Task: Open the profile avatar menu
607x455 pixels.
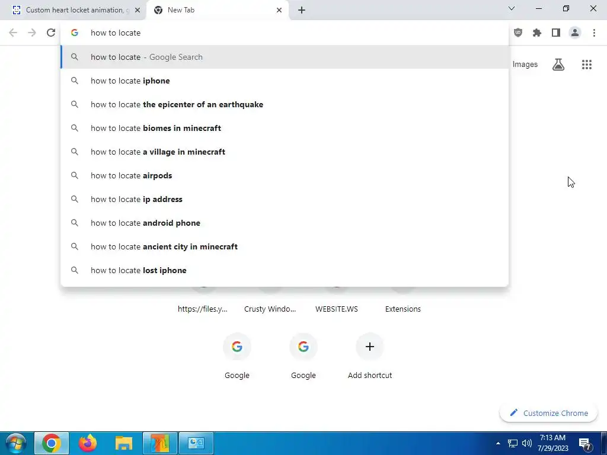Action: coord(575,33)
